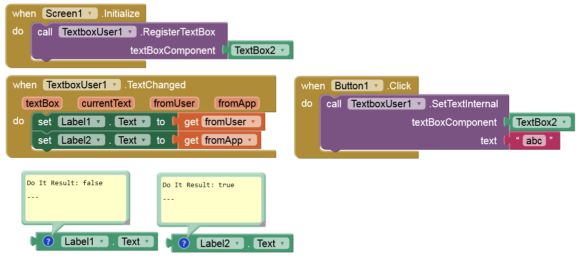Open the Screen1 component dropdown
581x261 pixels.
pos(70,13)
